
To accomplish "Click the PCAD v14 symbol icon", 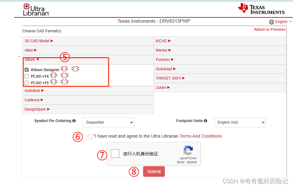I will (53, 75).
